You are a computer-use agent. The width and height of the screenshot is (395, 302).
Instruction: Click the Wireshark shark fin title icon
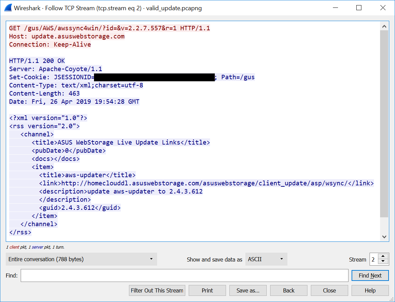[7, 8]
